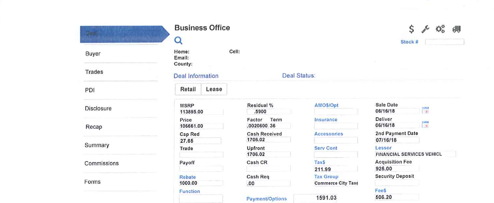This screenshot has width=494, height=203.
Task: Click the Rebate field showing 1000.00
Action: click(x=201, y=183)
